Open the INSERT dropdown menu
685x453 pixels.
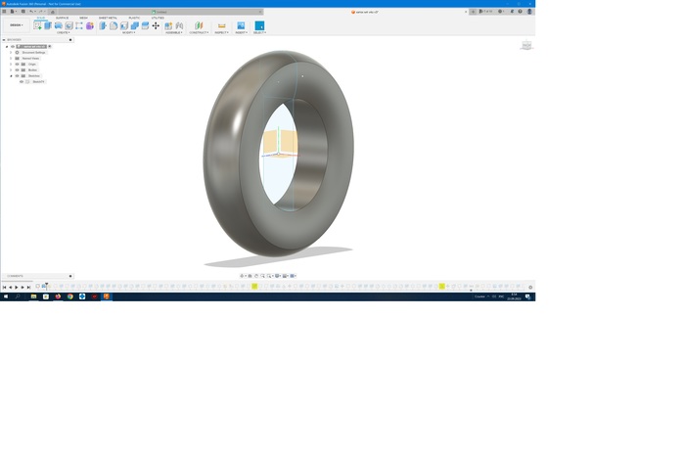click(x=241, y=32)
